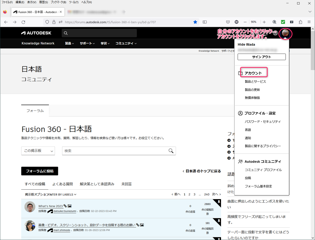
Task: Open the Firefox hamburger menu
Action: (x=309, y=22)
